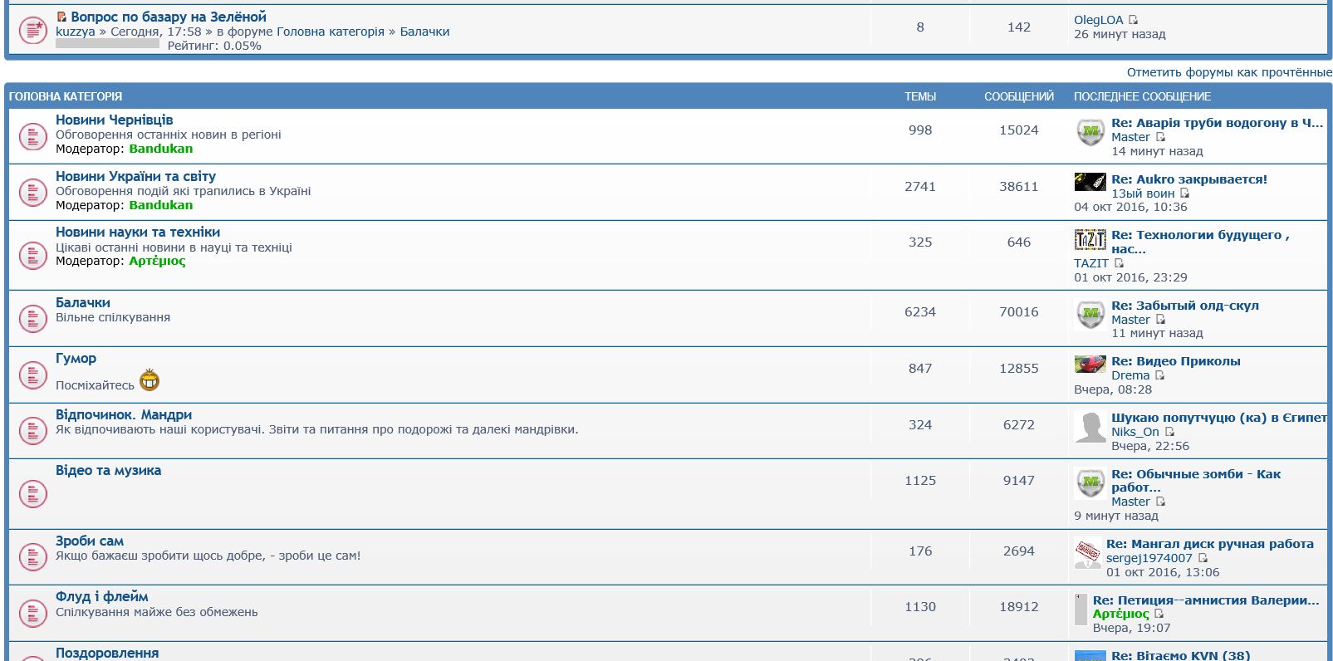Click the forum status icon beside Гумор
Image resolution: width=1333 pixels, height=661 pixels.
point(32,375)
